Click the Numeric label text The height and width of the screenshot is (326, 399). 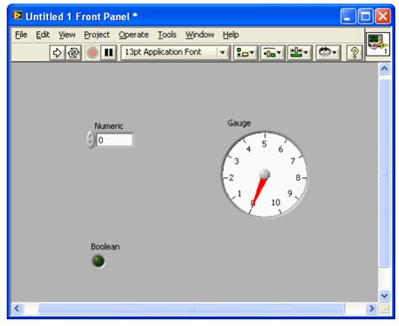pyautogui.click(x=109, y=126)
